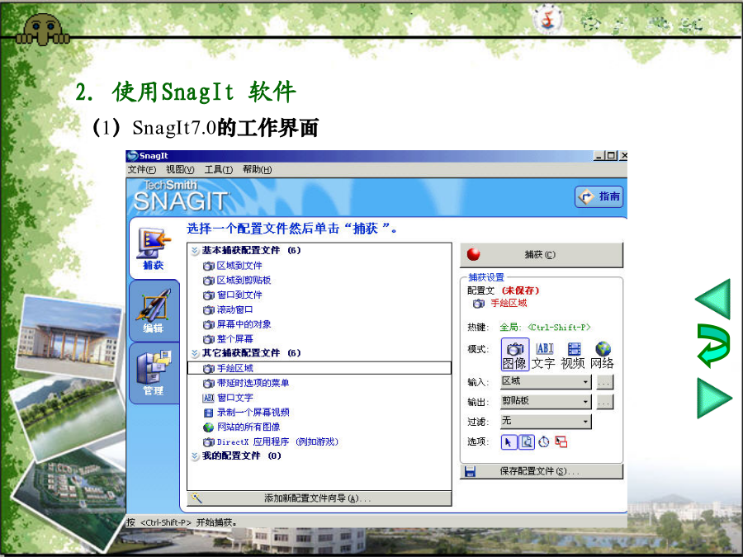Minimize the SnagIt window
The width and height of the screenshot is (743, 557).
[599, 155]
